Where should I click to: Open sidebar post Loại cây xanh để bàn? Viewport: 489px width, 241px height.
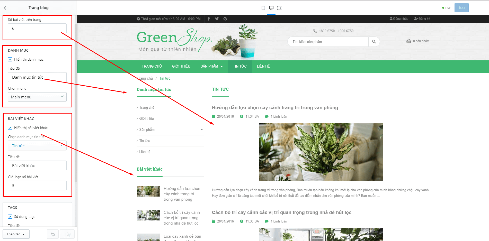click(182, 236)
